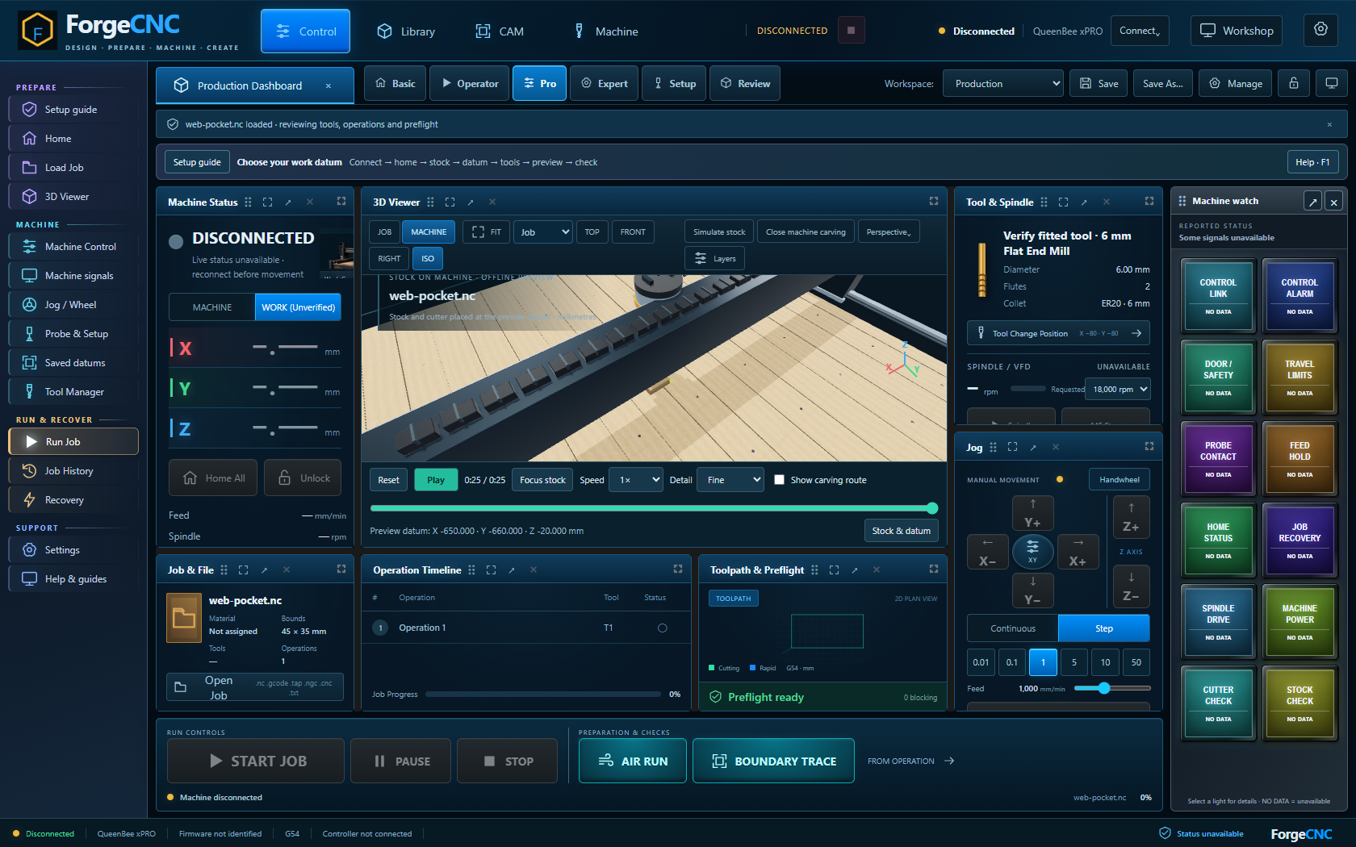The width and height of the screenshot is (1356, 847).
Task: Jog Z+ arrow button
Action: coord(1131,516)
